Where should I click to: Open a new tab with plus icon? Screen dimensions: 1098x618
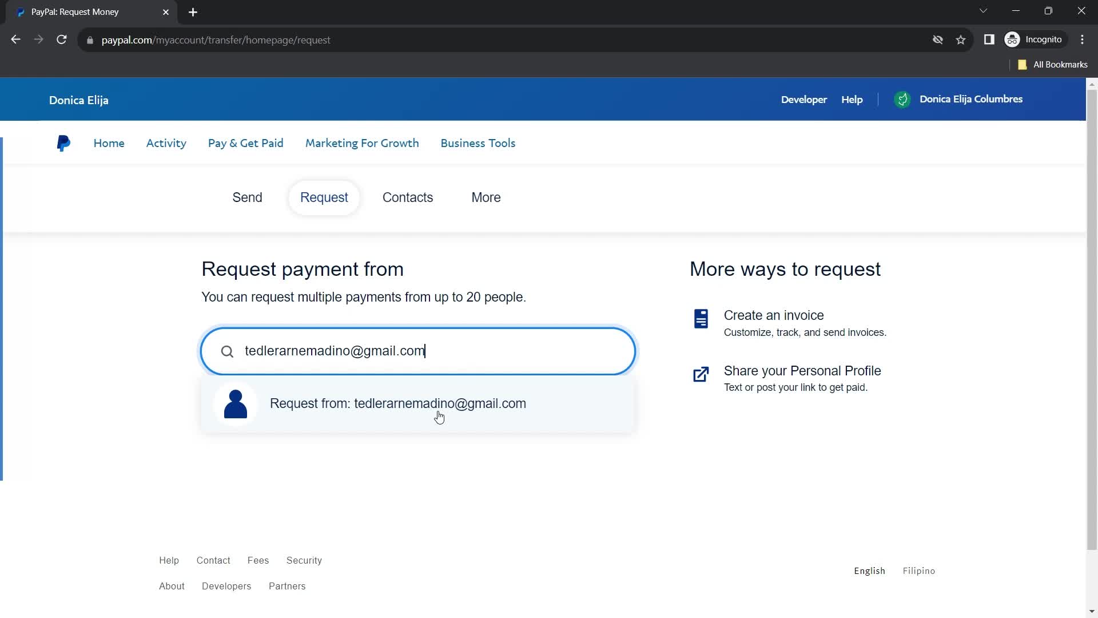193,12
